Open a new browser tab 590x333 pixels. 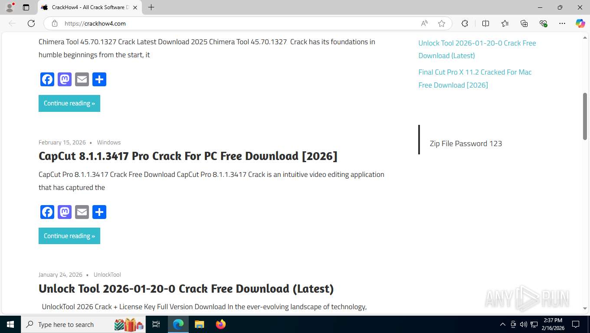151,7
